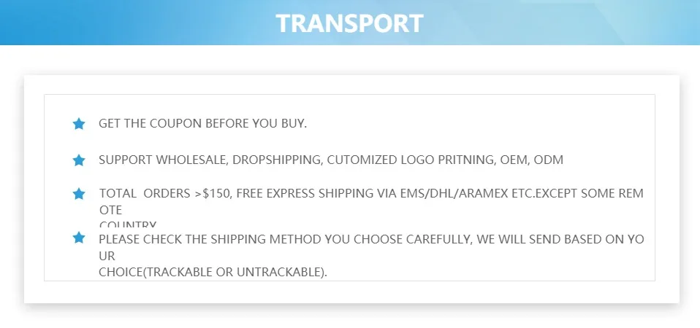Viewport: 700px width, 328px height.
Task: Click the TRANSPORT banner heading
Action: pos(349,23)
